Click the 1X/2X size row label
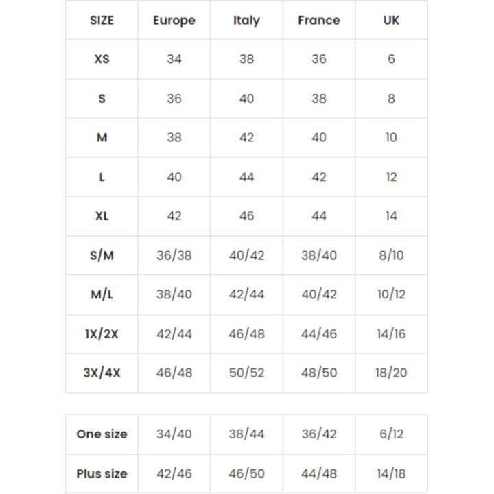The width and height of the screenshot is (494, 494). [102, 333]
